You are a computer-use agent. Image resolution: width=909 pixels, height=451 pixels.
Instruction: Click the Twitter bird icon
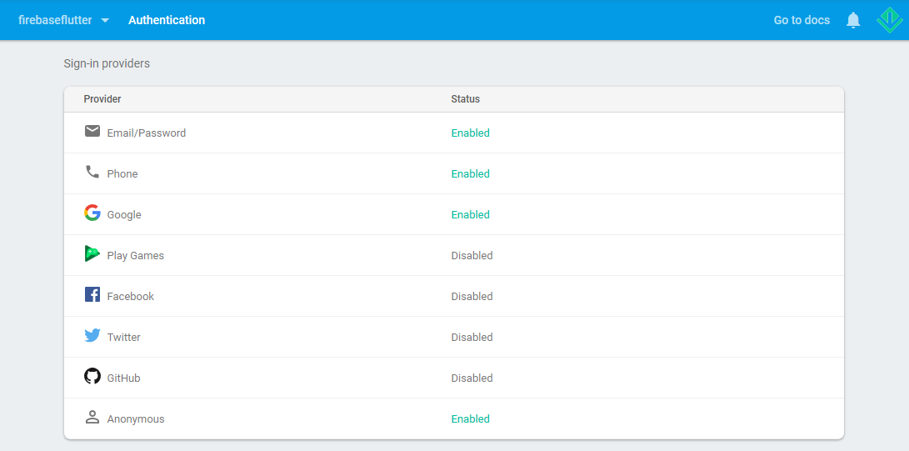[92, 335]
